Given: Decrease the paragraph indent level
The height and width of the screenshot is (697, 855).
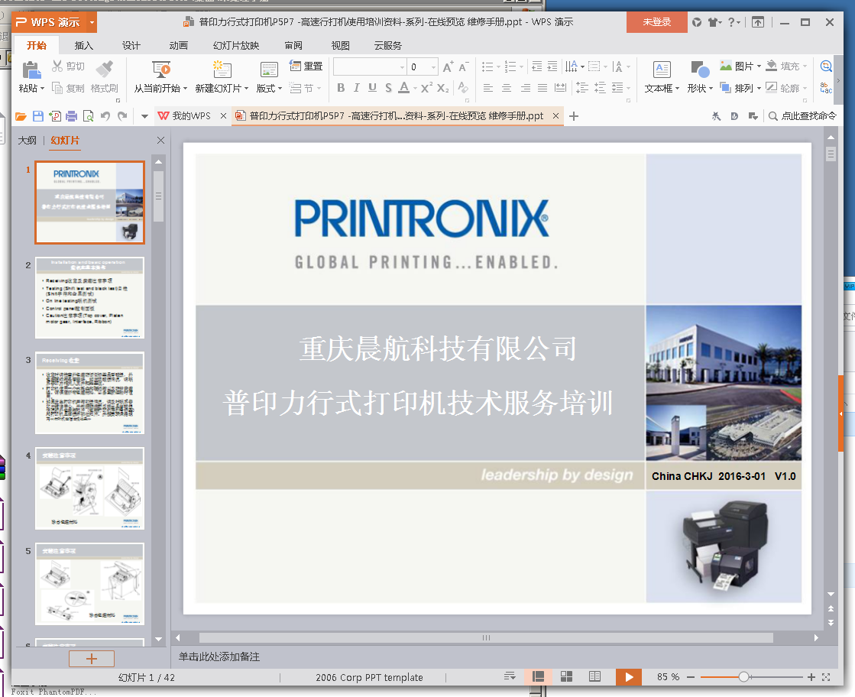Looking at the screenshot, I should (536, 66).
